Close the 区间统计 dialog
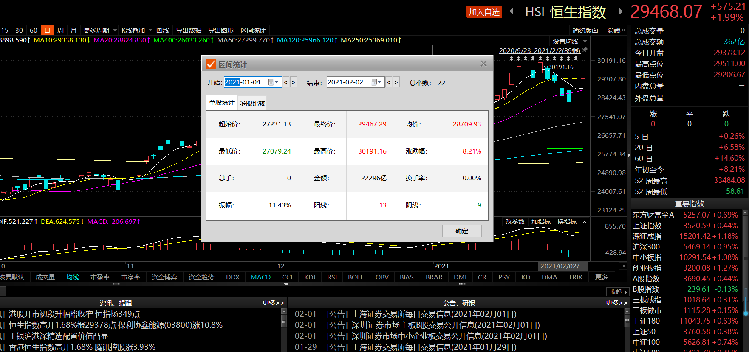 [x=483, y=64]
